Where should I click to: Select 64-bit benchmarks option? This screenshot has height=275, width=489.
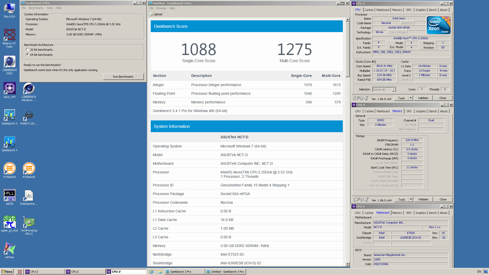pos(28,54)
